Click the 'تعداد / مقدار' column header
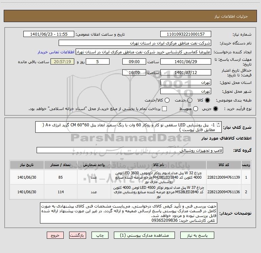Image resolution: width=261 pixels, height=253 pixels. click(x=61, y=165)
